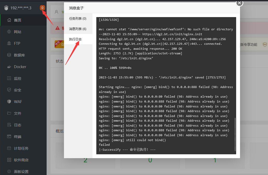
Task: Click the 192.***.***.3 server address
Action: [x=21, y=8]
